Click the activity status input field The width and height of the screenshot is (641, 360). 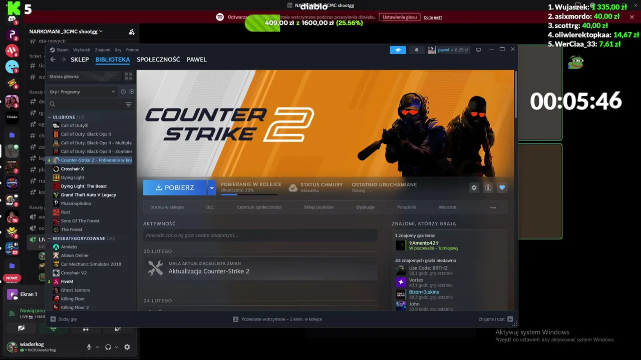click(x=260, y=235)
